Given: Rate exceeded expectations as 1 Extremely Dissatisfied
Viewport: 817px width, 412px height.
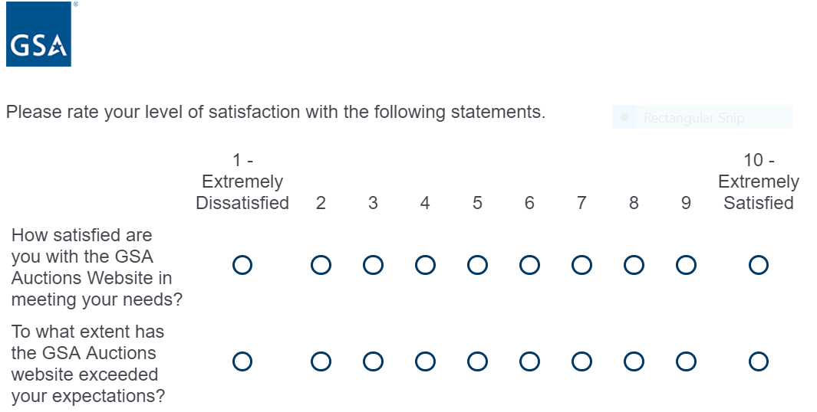Looking at the screenshot, I should 242,361.
